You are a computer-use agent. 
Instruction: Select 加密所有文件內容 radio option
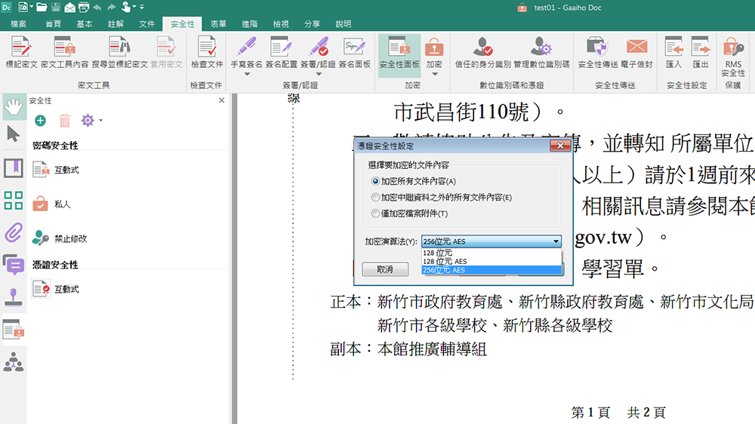click(x=375, y=182)
